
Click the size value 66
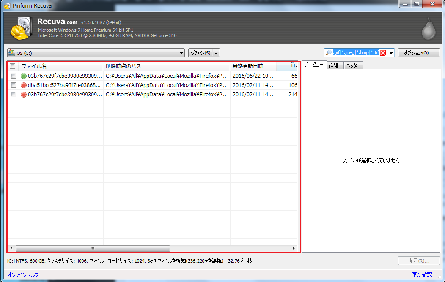tap(294, 76)
